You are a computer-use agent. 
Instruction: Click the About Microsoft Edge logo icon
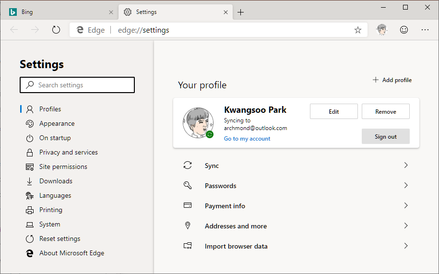click(30, 253)
